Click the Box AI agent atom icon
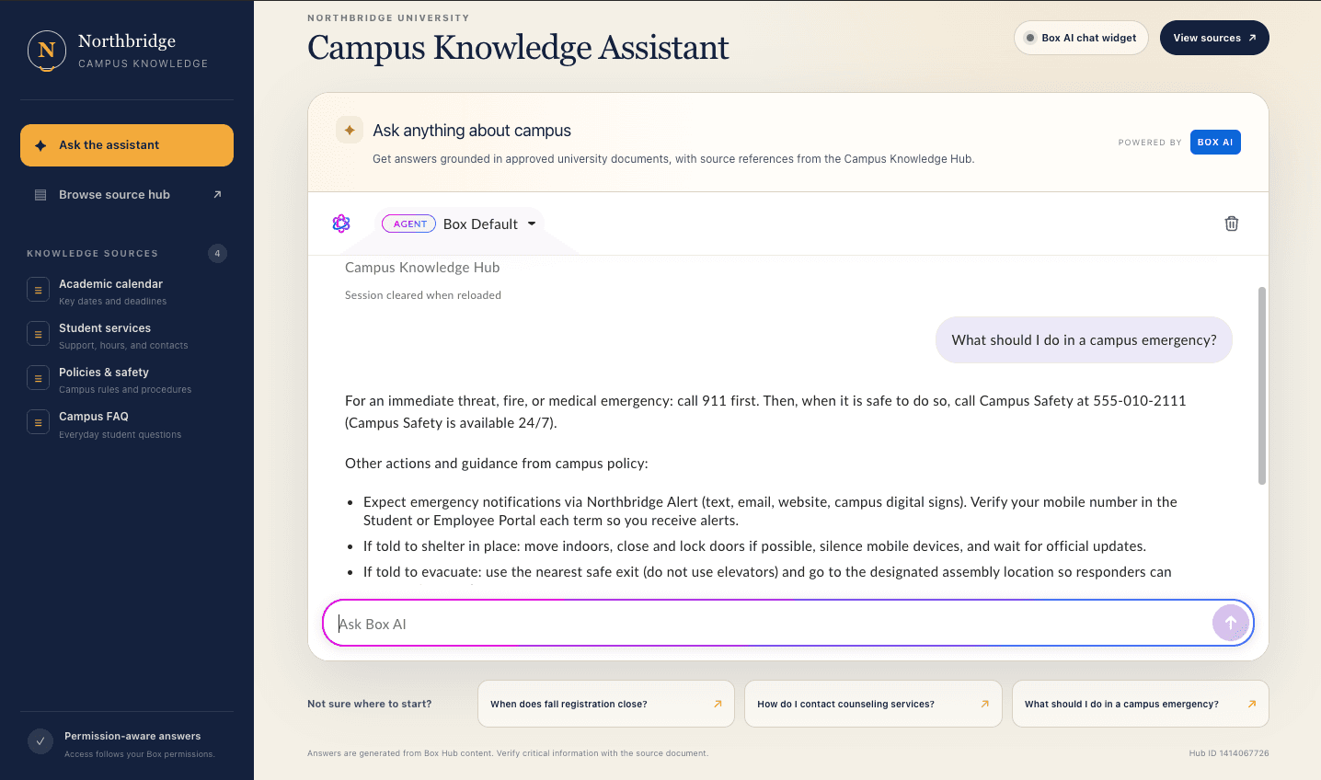 pos(341,224)
